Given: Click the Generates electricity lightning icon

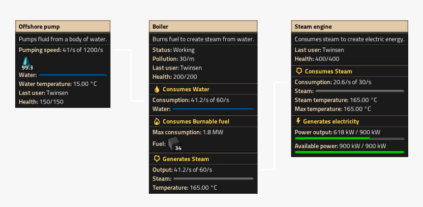Looking at the screenshot, I should pyautogui.click(x=298, y=121).
